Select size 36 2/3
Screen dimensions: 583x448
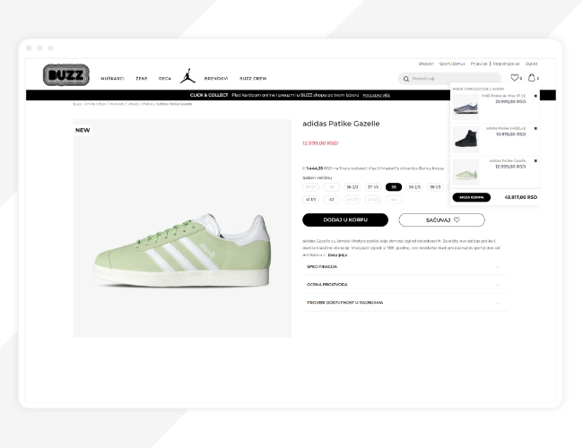[x=352, y=187]
